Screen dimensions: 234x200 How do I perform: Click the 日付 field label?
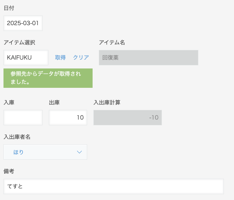(9, 8)
